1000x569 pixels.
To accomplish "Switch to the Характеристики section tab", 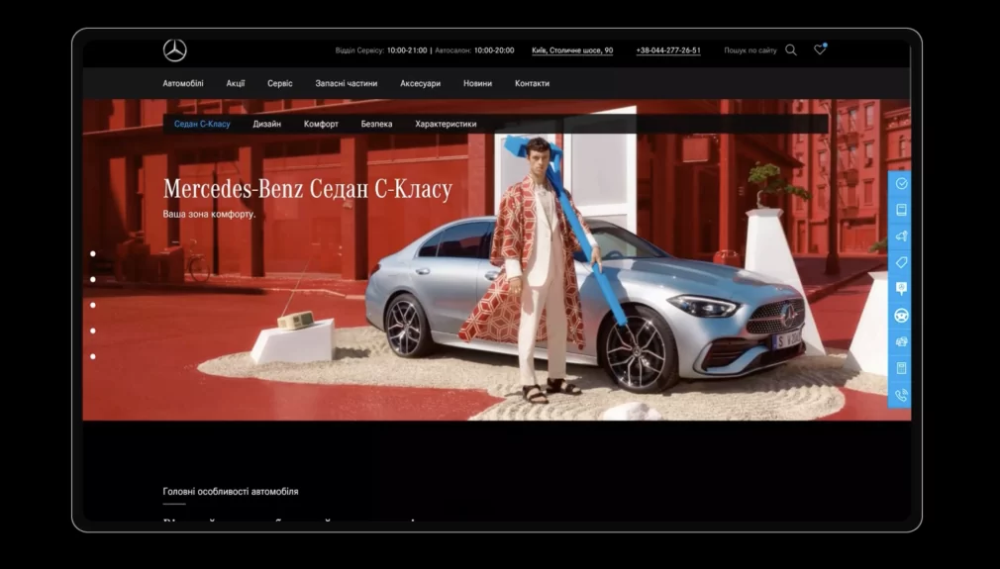I will point(446,125).
